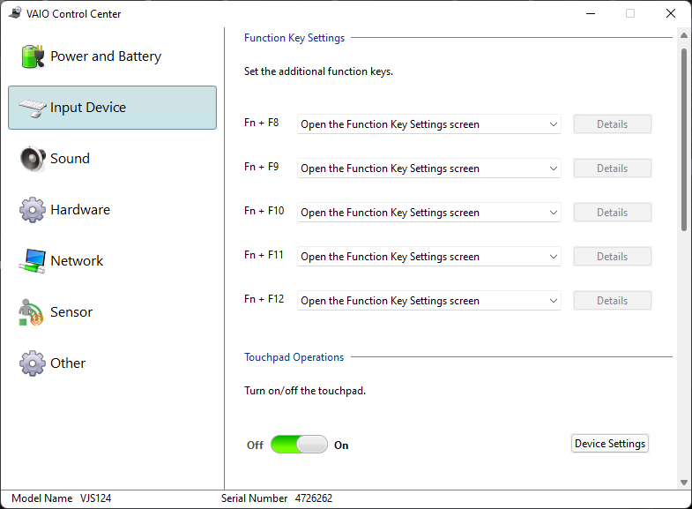Open the Hardware gear icon

pos(32,210)
